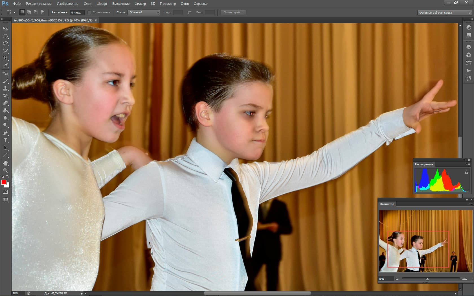Select the Lasso tool
The width and height of the screenshot is (474, 296).
[x=5, y=43]
